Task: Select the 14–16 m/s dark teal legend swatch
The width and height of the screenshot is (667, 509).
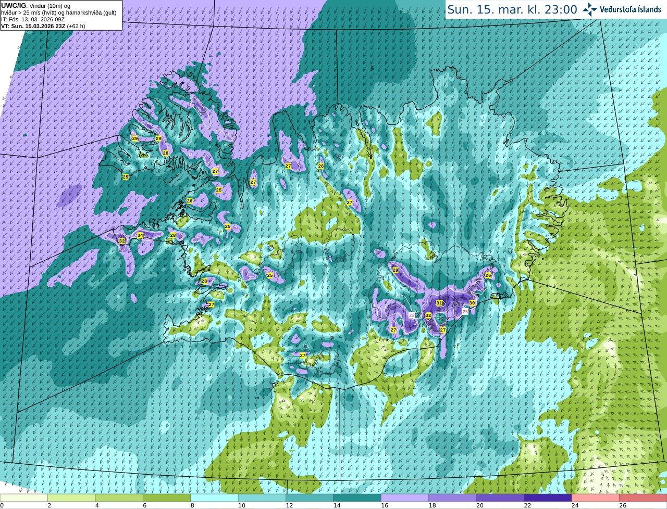Action: [357, 498]
